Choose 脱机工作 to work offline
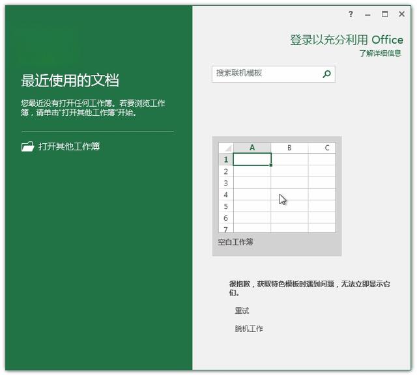417x375 pixels. pyautogui.click(x=249, y=329)
